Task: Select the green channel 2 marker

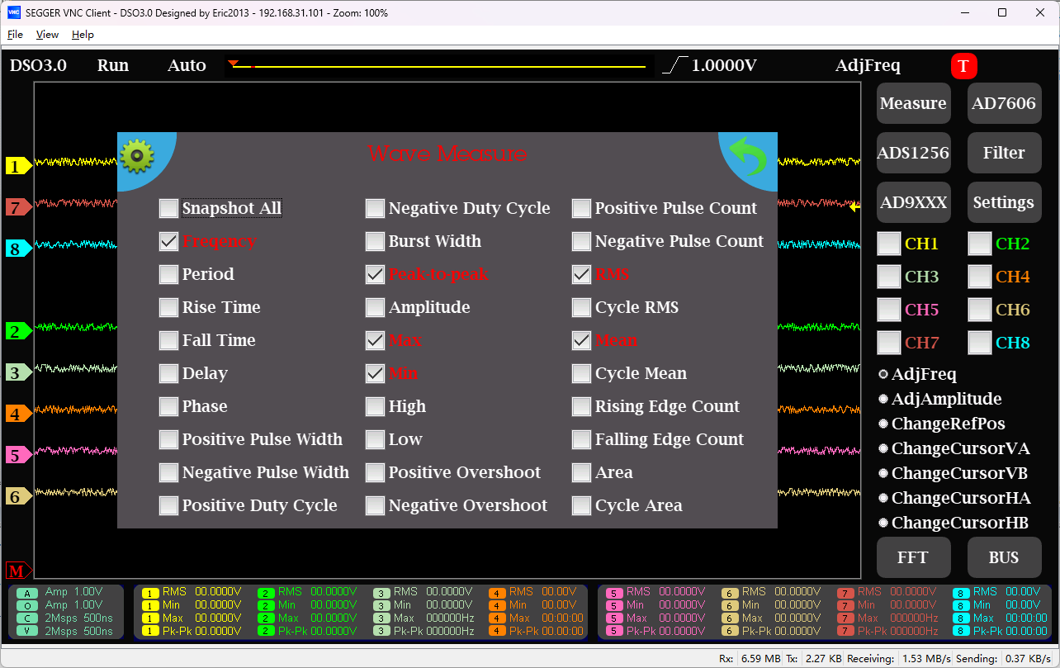Action: [x=18, y=332]
